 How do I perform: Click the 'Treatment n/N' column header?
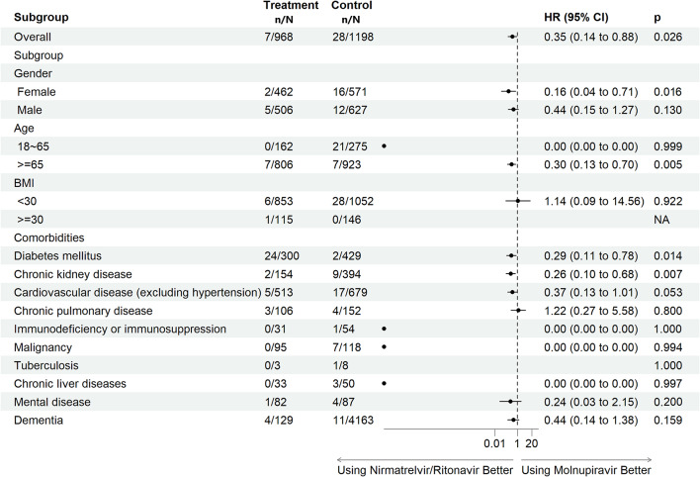[291, 12]
